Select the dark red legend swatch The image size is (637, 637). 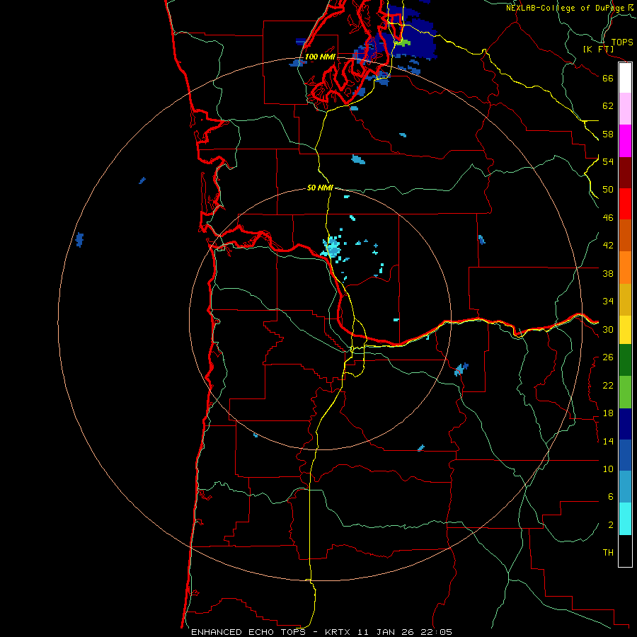(x=625, y=173)
